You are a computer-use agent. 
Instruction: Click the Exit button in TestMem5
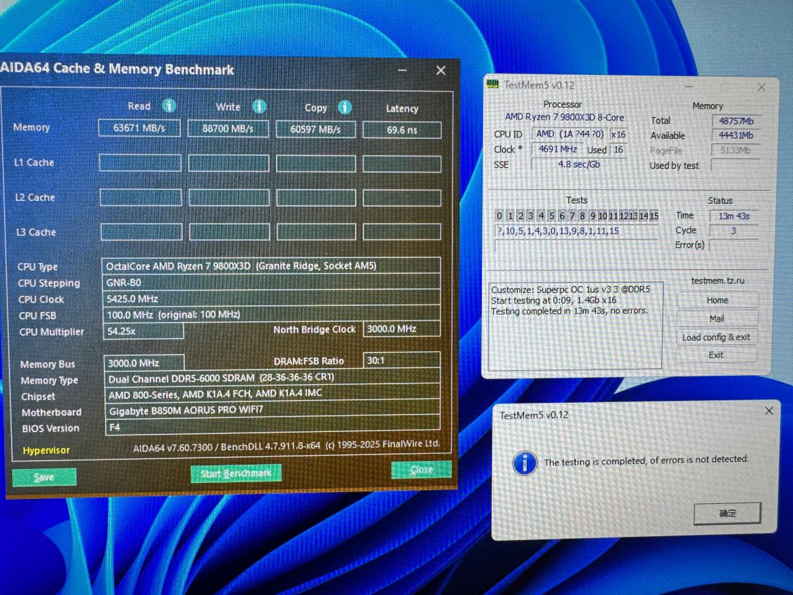(716, 355)
